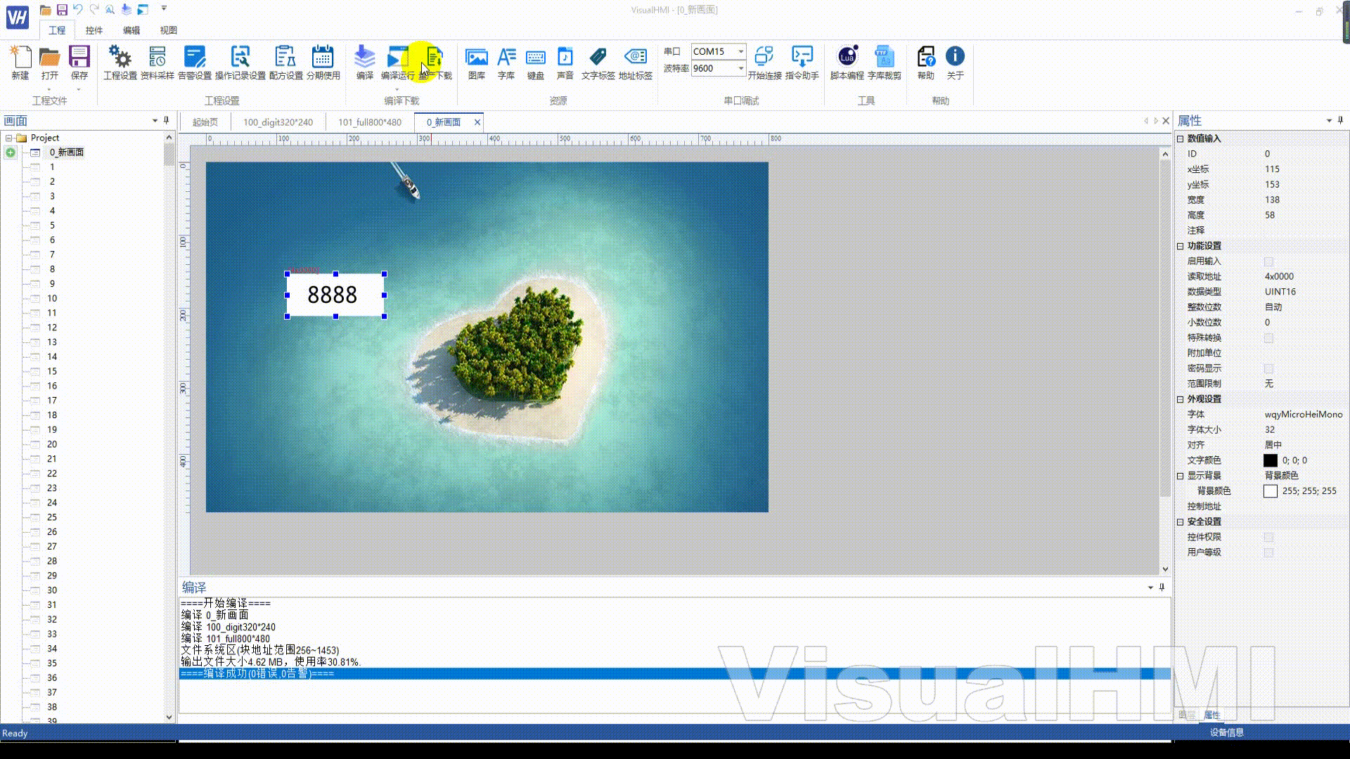The height and width of the screenshot is (759, 1350).
Task: Click 设备信息 in the status bar
Action: 1227,732
